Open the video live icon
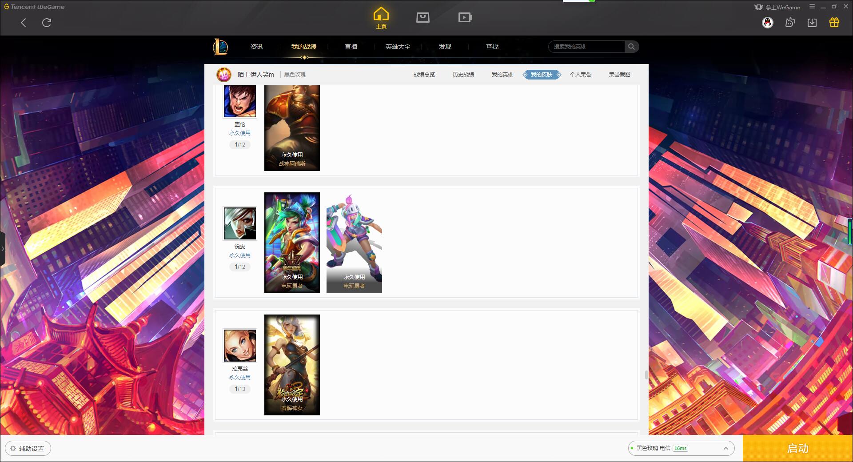 (x=465, y=17)
